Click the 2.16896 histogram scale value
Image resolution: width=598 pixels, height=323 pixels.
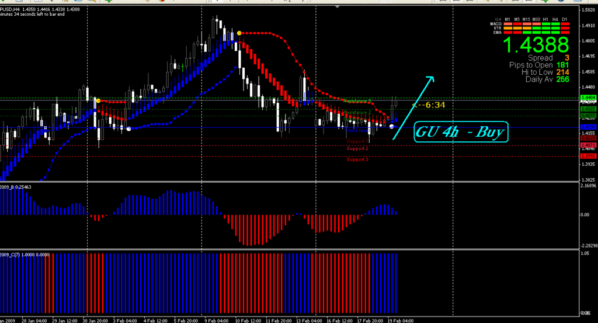tap(588, 186)
